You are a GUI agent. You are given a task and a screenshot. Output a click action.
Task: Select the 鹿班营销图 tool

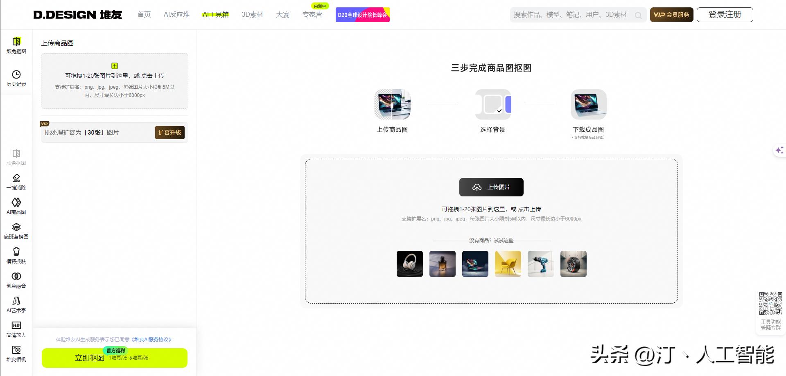(x=16, y=231)
